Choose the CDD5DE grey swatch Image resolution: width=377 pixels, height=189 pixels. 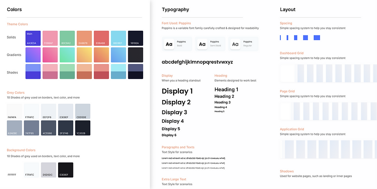click(83, 111)
